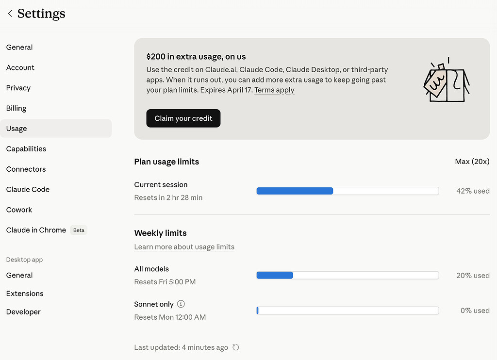Open the Terms apply link
Image resolution: width=497 pixels, height=360 pixels.
[275, 90]
